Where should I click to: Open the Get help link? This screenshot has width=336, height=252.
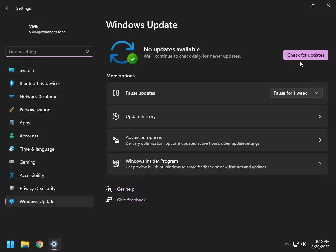126,189
